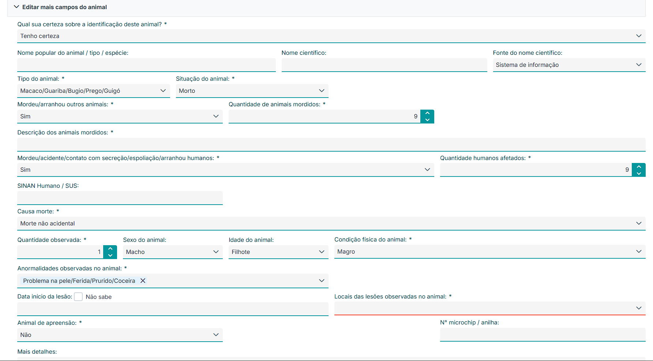Collapse the 'Editar mais campos do animal' section
The width and height of the screenshot is (653, 361).
(x=16, y=7)
